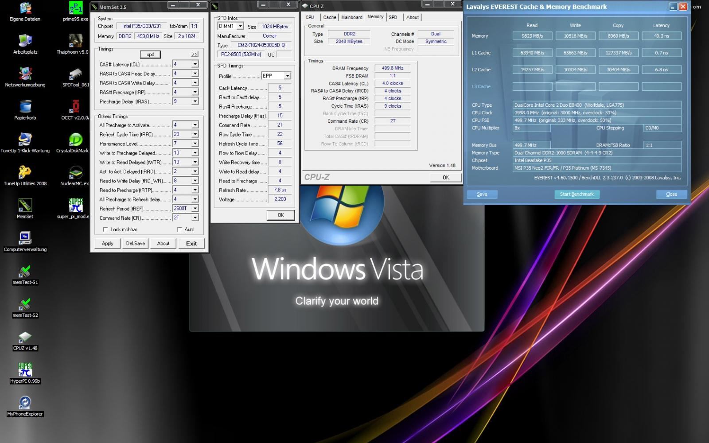Open the DIMM1 slot dropdown in SPD Infos
This screenshot has height=443, width=709.
[240, 26]
